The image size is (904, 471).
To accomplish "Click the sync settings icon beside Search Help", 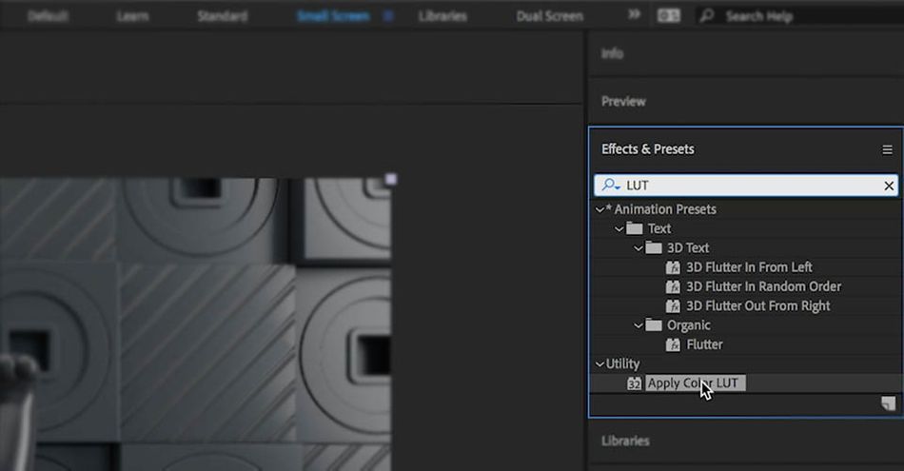I will coord(668,15).
